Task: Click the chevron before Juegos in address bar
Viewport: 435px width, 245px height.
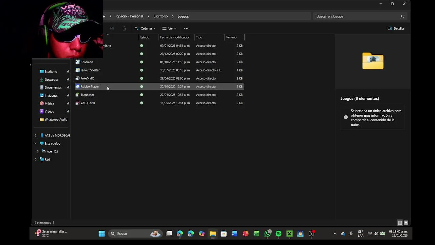Action: click(x=173, y=16)
